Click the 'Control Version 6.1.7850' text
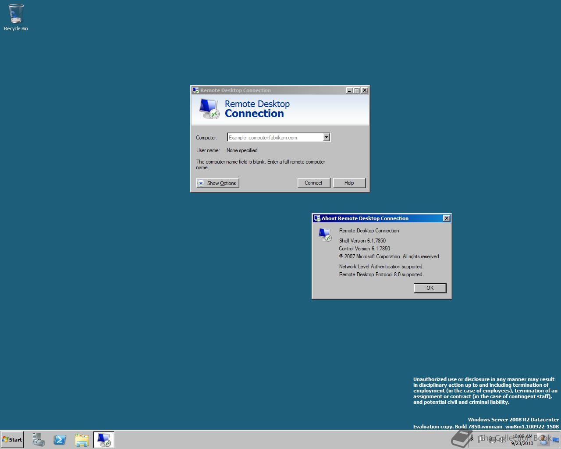This screenshot has width=561, height=449. pyautogui.click(x=365, y=249)
